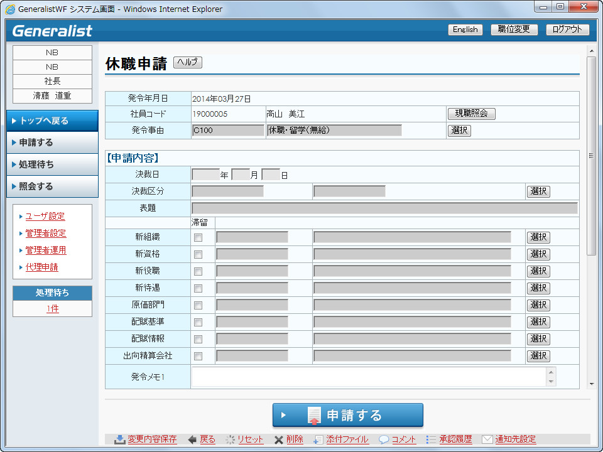Expand the 申請する sidebar menu
Image resolution: width=603 pixels, height=452 pixels.
coord(52,143)
